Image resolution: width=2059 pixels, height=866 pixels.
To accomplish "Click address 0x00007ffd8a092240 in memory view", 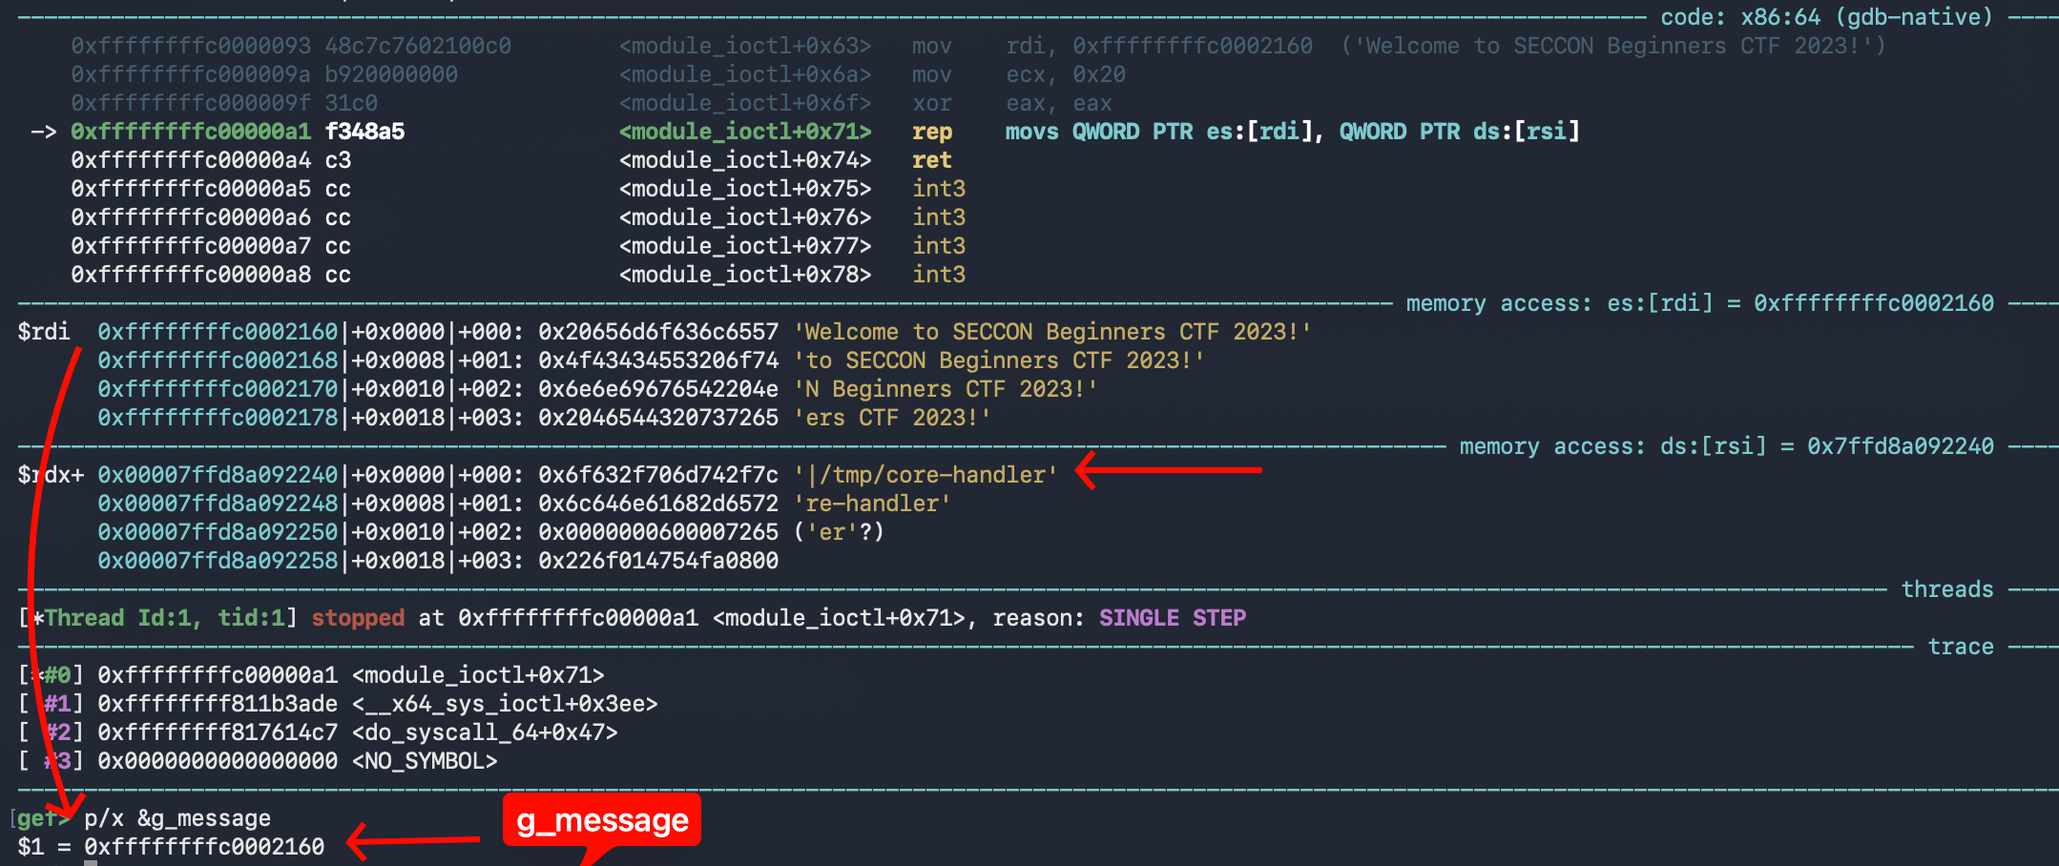I will 218,475.
